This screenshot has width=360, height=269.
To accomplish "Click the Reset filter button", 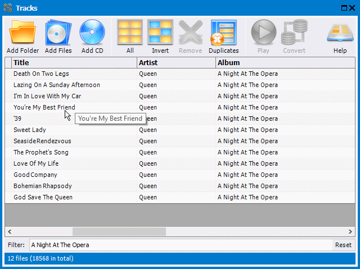I will (343, 245).
